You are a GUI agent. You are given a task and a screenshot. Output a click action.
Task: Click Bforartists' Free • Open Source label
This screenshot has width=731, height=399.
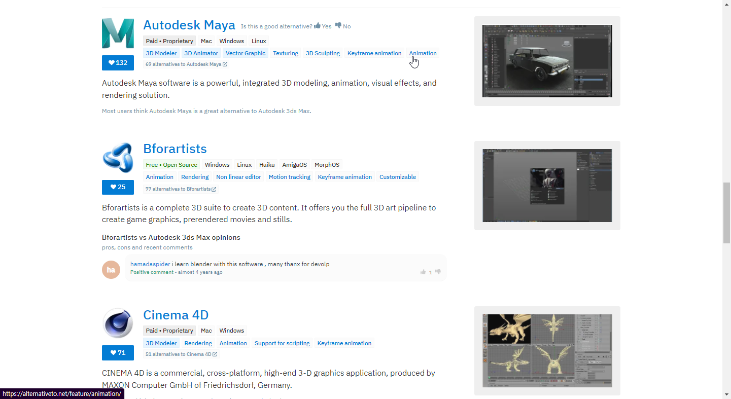(x=171, y=165)
